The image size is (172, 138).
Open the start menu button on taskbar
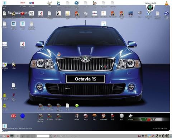coord(4,136)
